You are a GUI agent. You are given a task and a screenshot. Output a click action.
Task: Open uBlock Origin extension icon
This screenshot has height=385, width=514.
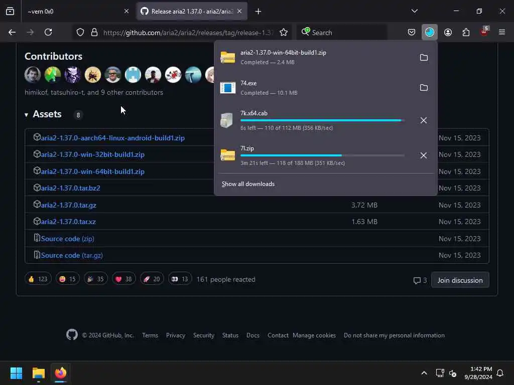[x=484, y=32]
